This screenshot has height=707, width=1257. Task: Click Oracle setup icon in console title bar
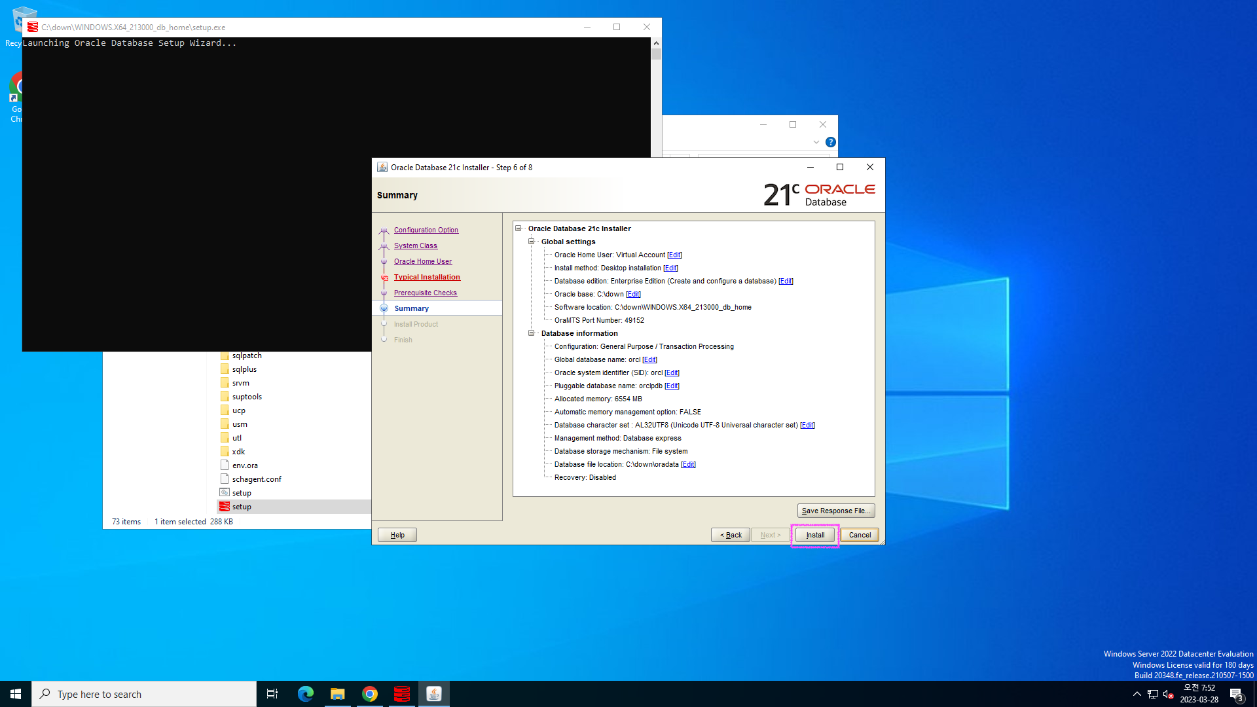[x=33, y=27]
